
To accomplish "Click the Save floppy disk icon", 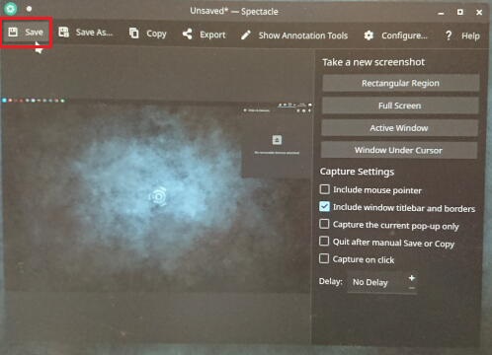I will point(13,32).
